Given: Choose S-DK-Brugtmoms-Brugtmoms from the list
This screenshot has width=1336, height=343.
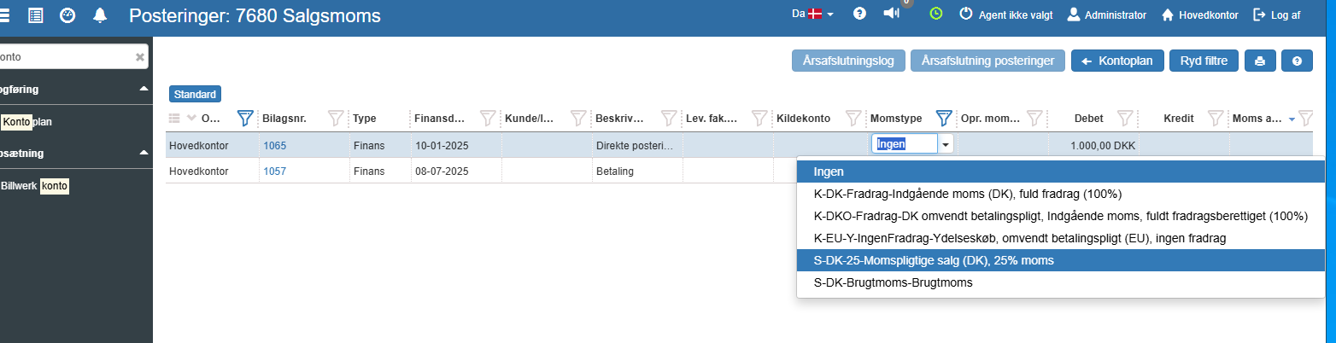Looking at the screenshot, I should pyautogui.click(x=894, y=282).
